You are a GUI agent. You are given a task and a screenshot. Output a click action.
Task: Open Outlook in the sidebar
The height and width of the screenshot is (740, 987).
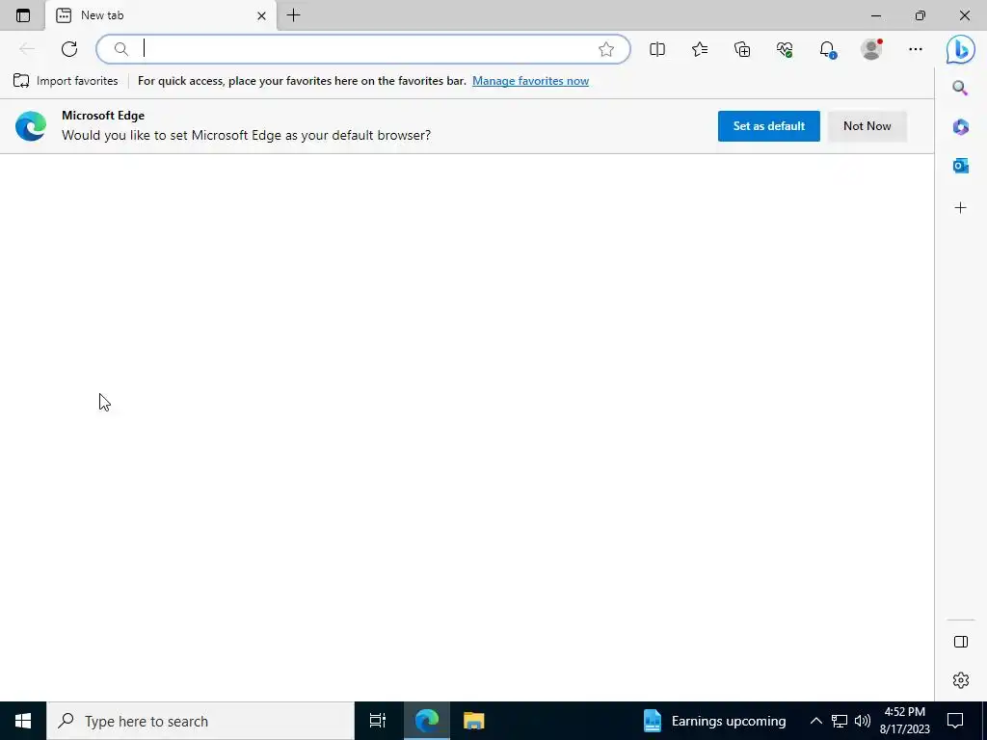pyautogui.click(x=961, y=166)
